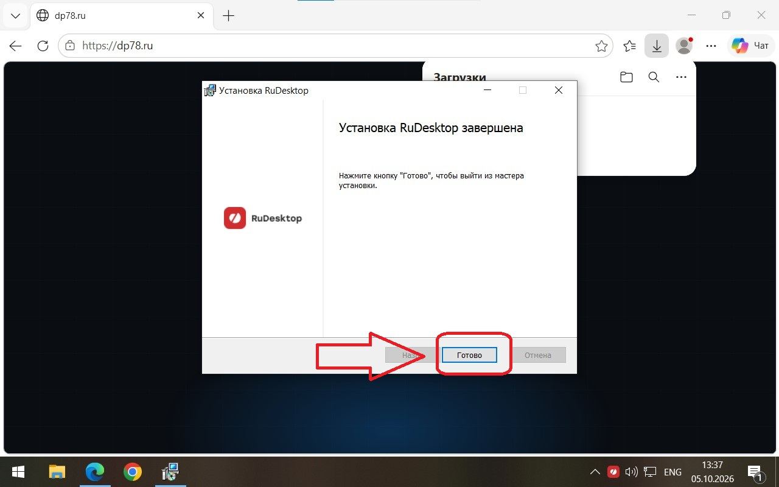This screenshot has width=779, height=487.
Task: Click the Готово button in installer
Action: 469,355
